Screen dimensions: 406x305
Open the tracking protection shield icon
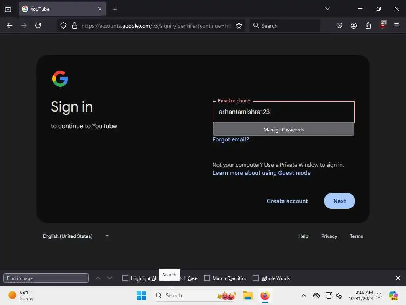[63, 25]
